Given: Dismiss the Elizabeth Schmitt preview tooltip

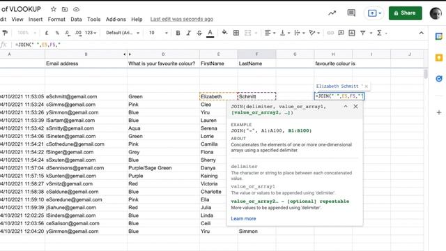Looking at the screenshot, I should [x=367, y=86].
